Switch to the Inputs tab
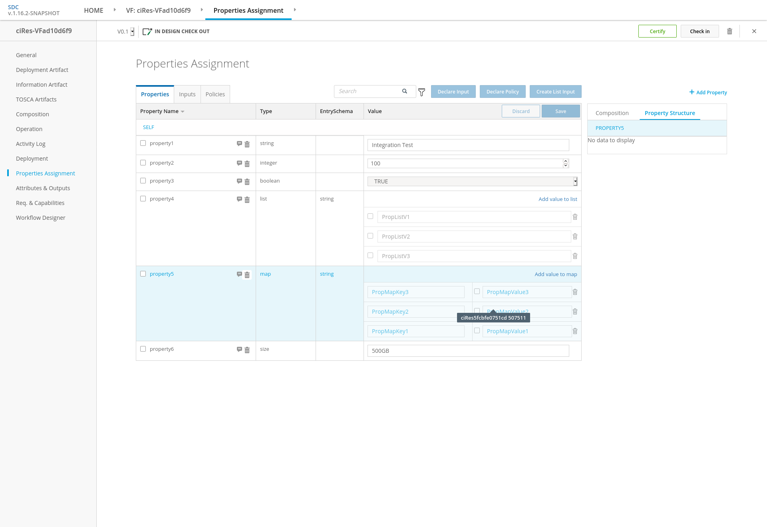767x527 pixels. click(x=187, y=94)
